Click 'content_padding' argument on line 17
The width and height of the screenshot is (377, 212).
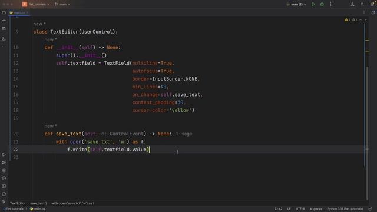click(x=153, y=102)
